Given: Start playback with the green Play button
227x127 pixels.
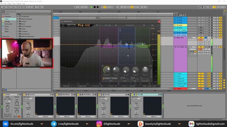Looking at the screenshot, I should pos(92,7).
